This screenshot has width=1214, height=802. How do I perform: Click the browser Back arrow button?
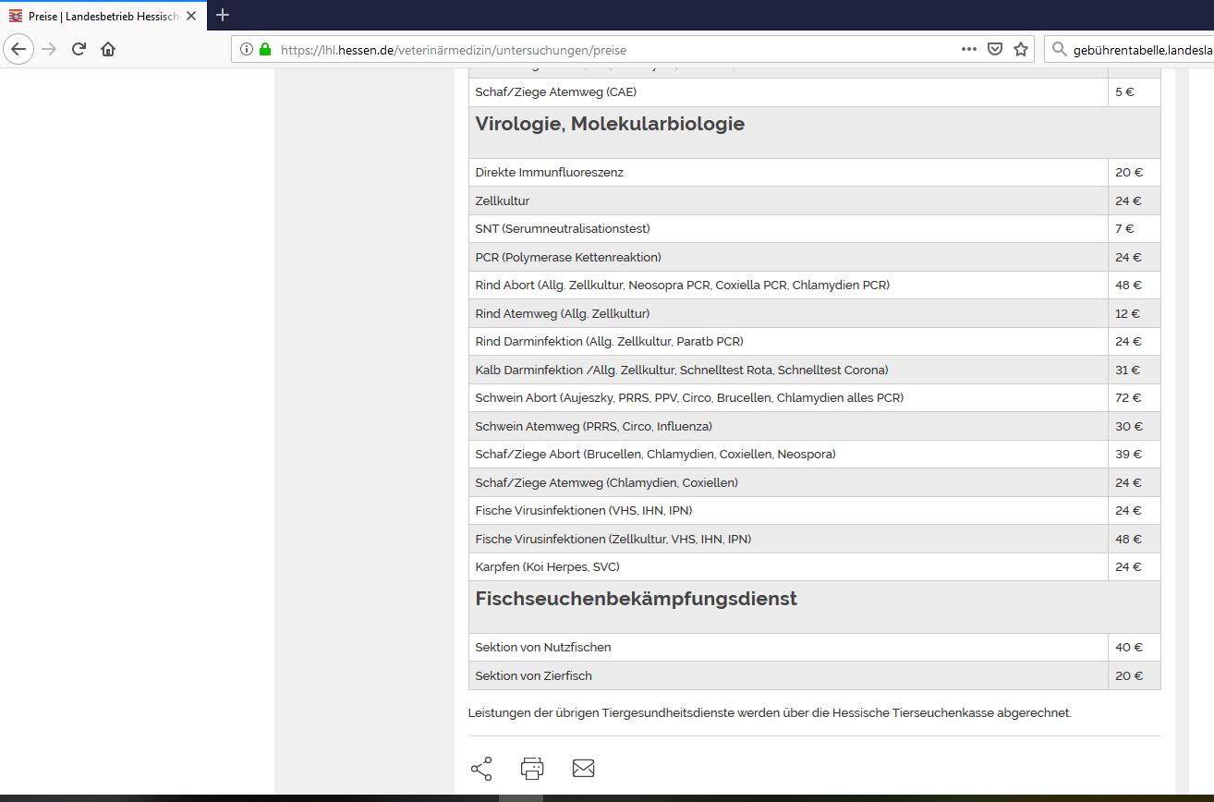click(18, 49)
